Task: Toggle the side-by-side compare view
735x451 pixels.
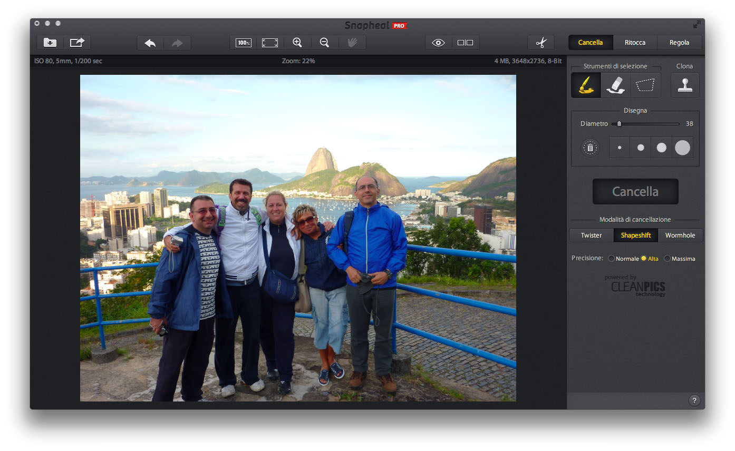Action: pyautogui.click(x=466, y=43)
